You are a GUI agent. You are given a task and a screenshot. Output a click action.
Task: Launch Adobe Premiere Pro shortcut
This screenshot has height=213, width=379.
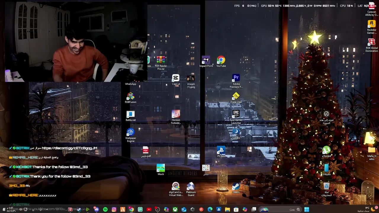pyautogui.click(x=236, y=81)
